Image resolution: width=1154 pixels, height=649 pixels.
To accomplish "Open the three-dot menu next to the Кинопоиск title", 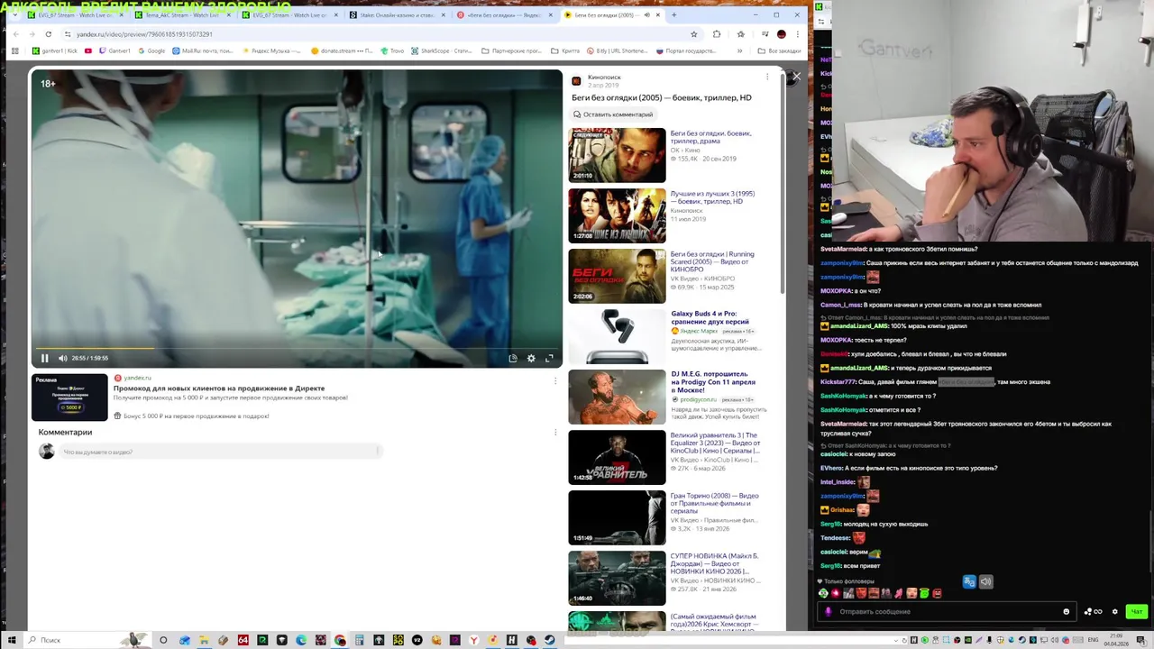I will tap(767, 77).
